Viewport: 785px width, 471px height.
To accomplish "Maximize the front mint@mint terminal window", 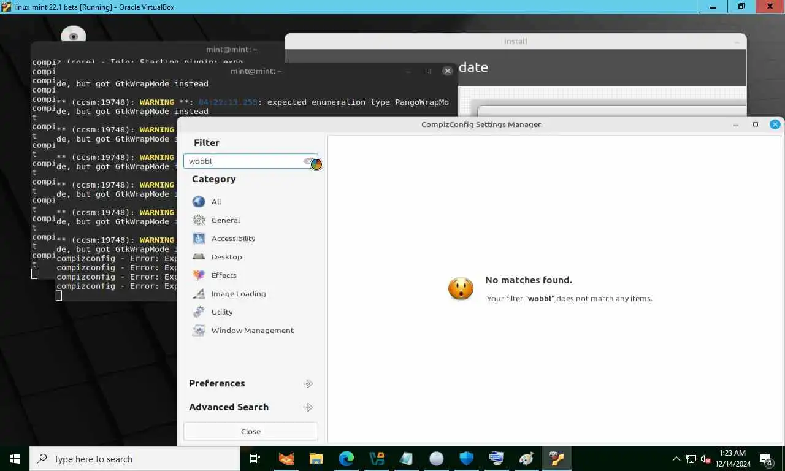I will pyautogui.click(x=428, y=71).
